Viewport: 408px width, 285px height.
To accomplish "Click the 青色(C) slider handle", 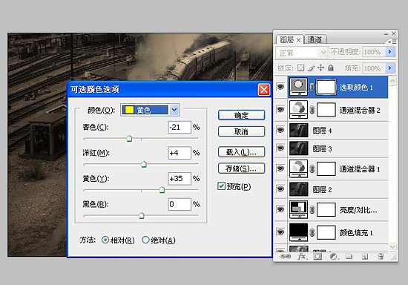I will 129,139.
